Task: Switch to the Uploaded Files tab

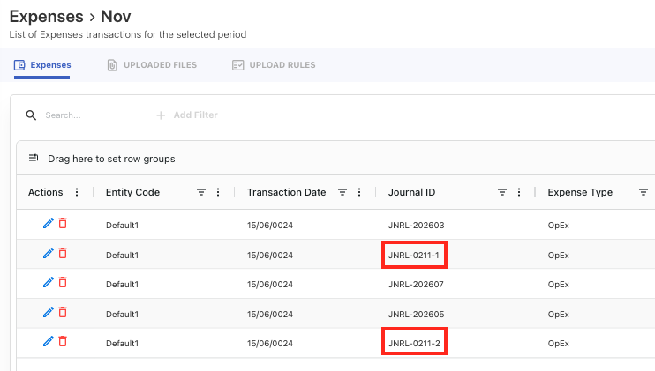Action: [151, 65]
